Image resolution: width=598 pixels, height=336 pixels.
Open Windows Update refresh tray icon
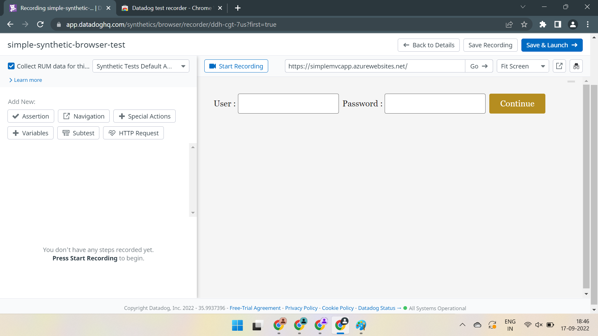click(492, 325)
